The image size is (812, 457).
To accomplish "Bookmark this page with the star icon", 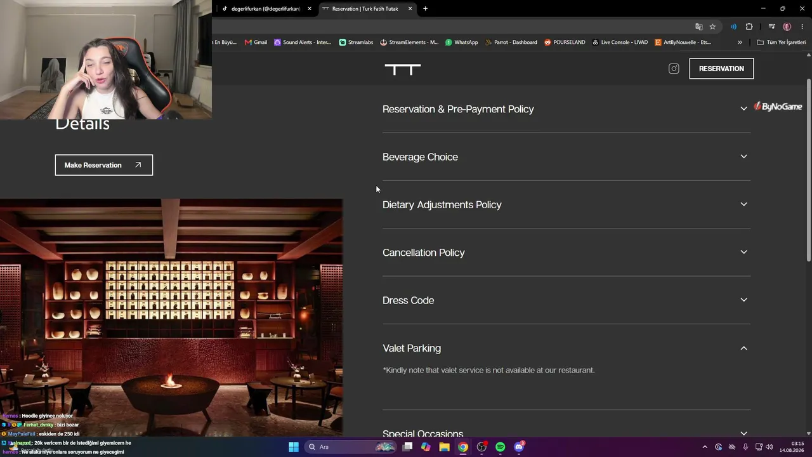I will (712, 27).
